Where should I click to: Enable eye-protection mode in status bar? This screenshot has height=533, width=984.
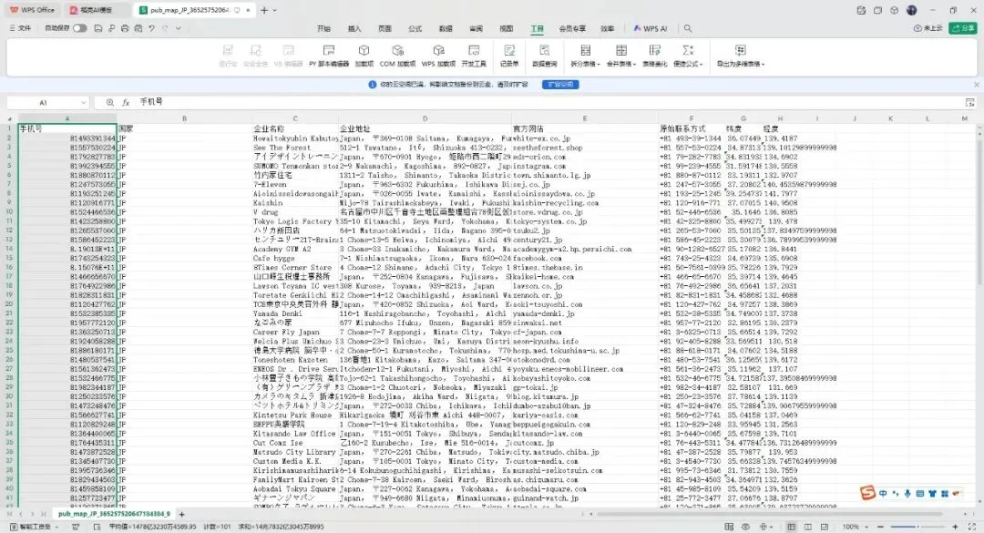(745, 526)
